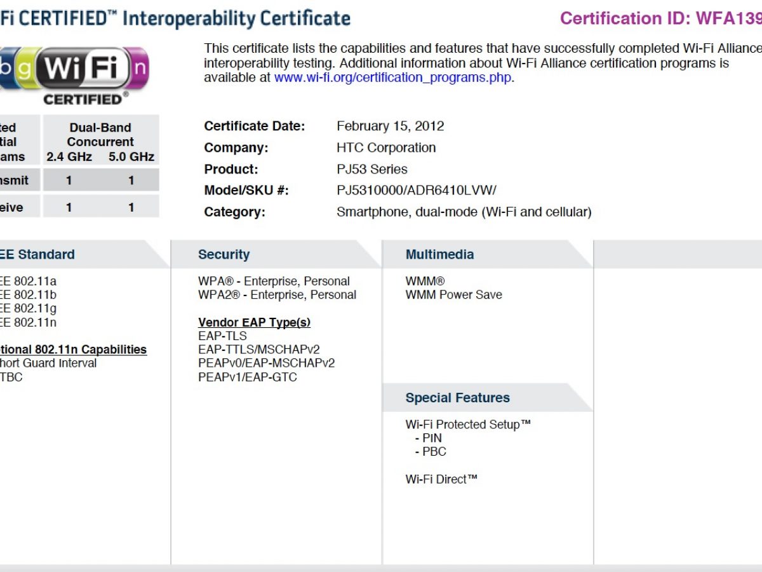Click the Dual-Band Concurrent column header
Image resolution: width=762 pixels, height=572 pixels.
click(x=100, y=134)
